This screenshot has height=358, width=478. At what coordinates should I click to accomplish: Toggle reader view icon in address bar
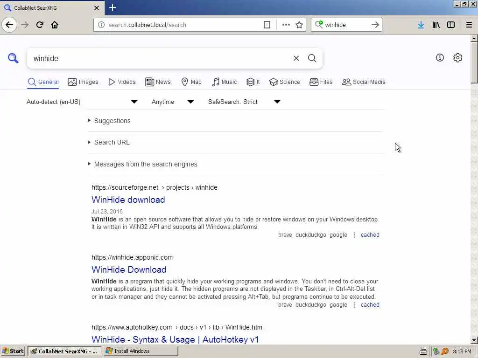coord(267,25)
